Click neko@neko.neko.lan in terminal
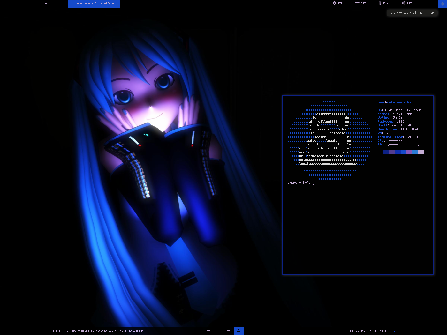The width and height of the screenshot is (447, 335). click(x=395, y=102)
